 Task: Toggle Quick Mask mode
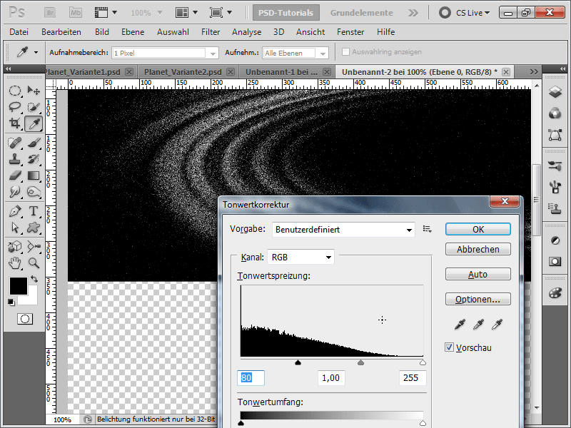tap(25, 319)
